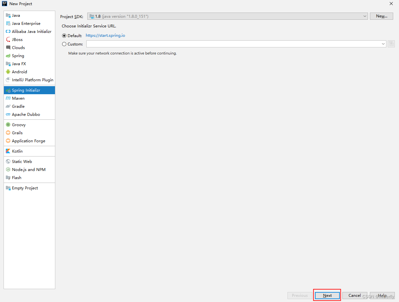Click the Groovy green G icon
The width and height of the screenshot is (399, 302).
(8, 125)
